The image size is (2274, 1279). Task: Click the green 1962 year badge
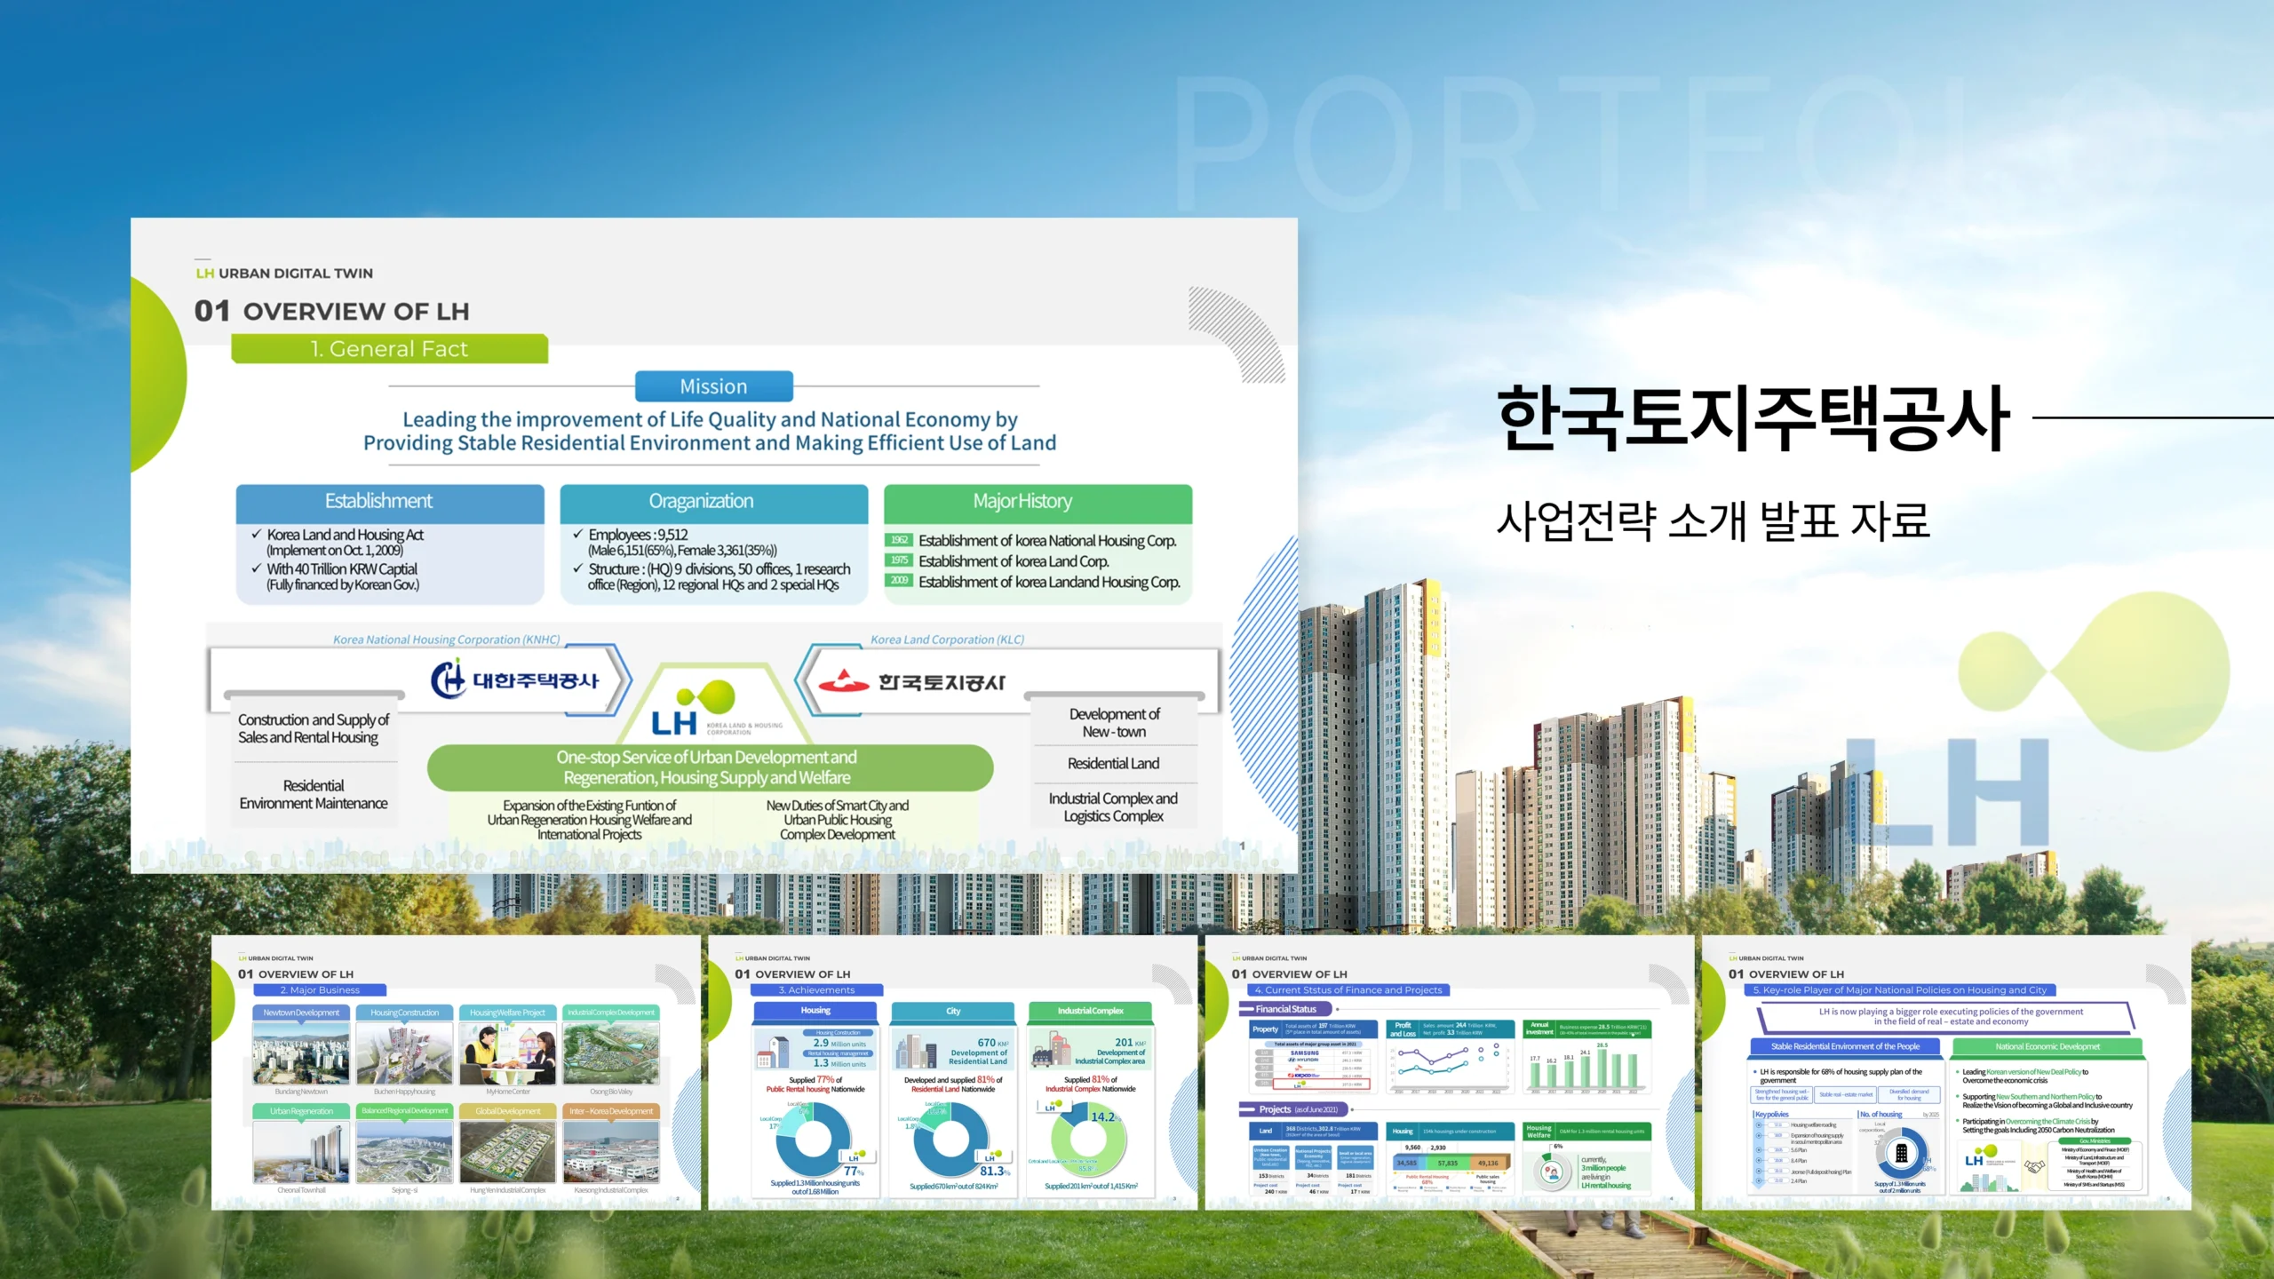pos(898,540)
